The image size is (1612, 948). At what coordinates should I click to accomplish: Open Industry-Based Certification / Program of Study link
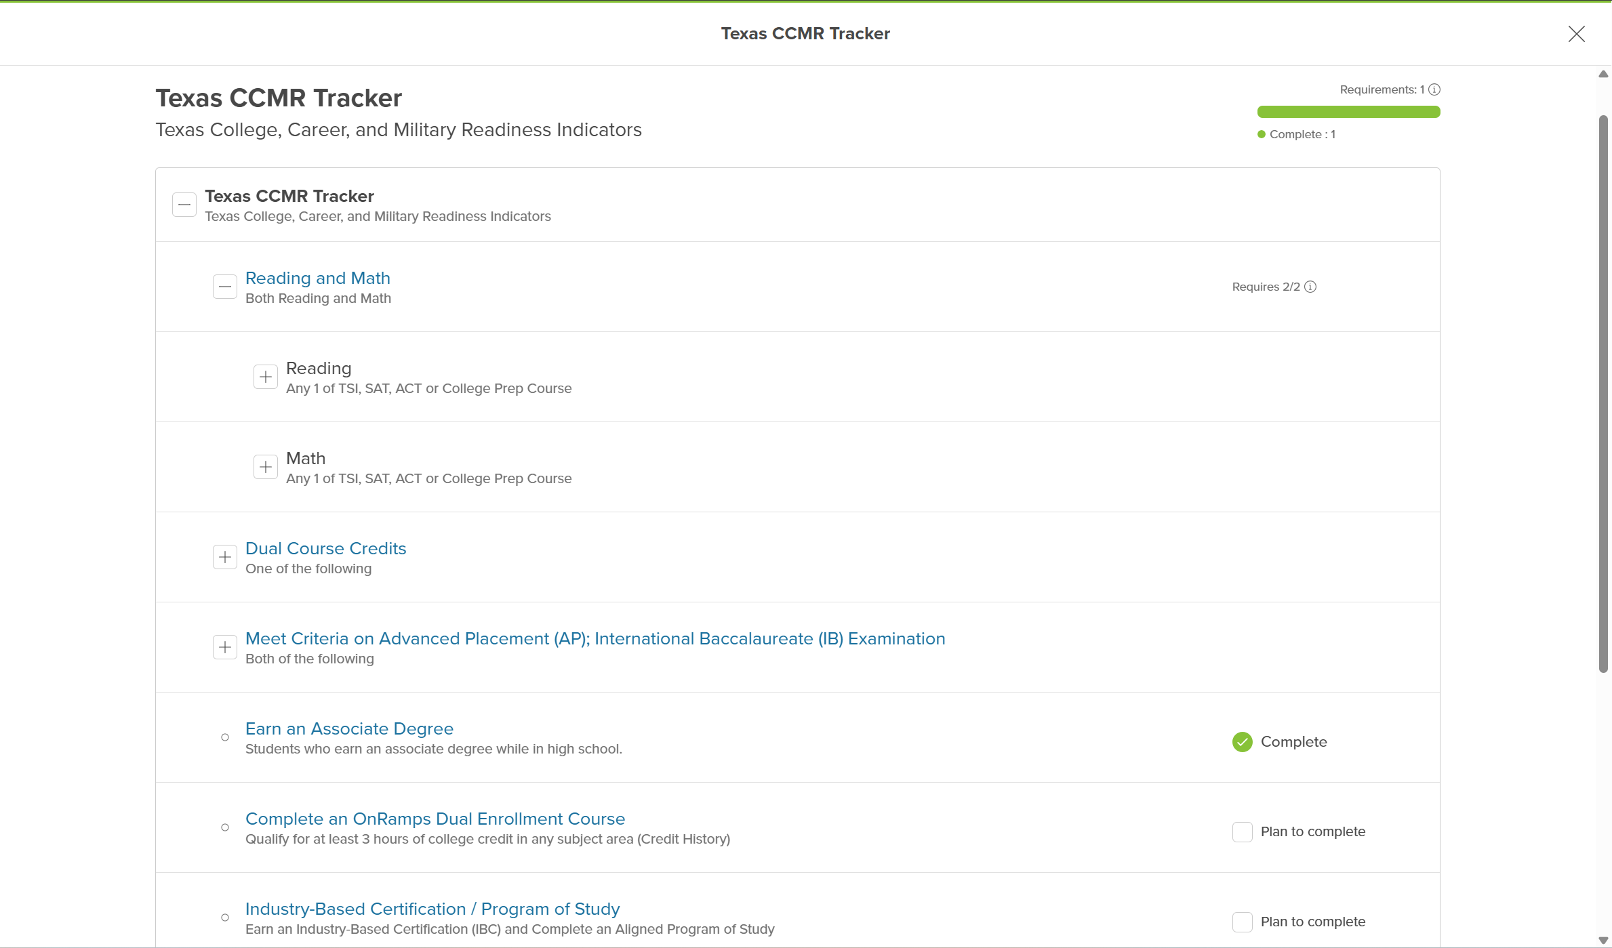pyautogui.click(x=432, y=909)
